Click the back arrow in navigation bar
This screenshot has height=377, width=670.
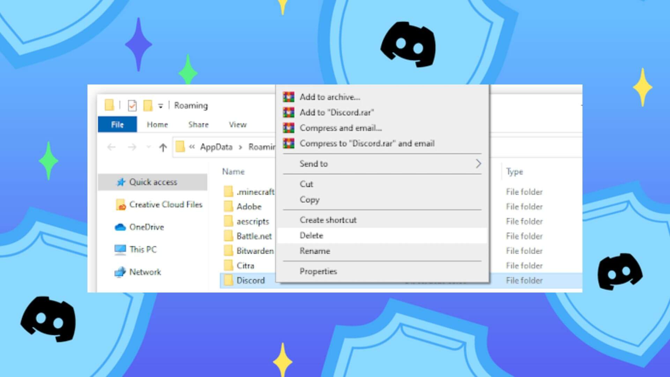[x=111, y=147]
